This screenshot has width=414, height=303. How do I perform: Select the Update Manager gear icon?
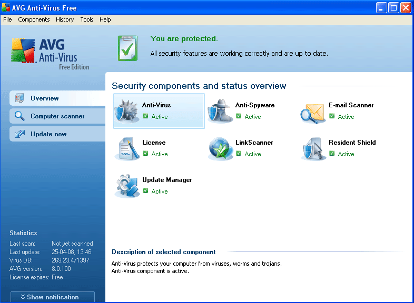tap(127, 186)
